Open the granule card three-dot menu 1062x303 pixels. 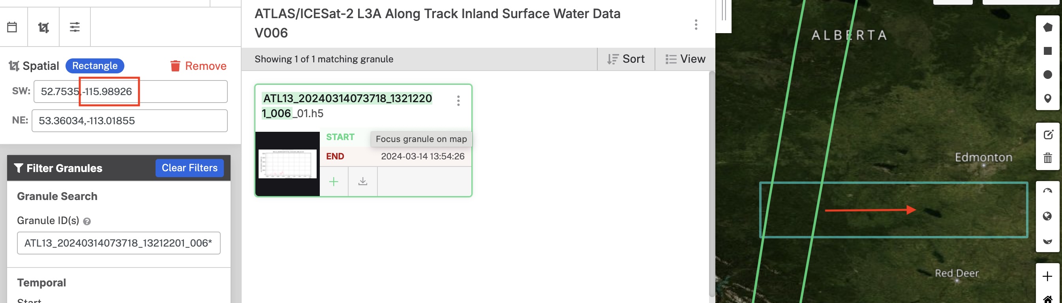click(458, 101)
